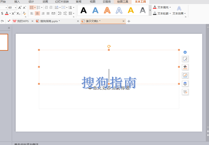The width and height of the screenshot is (209, 145).
Task: Switch to the 插入 ribbon tab
Action: [x=17, y=2]
